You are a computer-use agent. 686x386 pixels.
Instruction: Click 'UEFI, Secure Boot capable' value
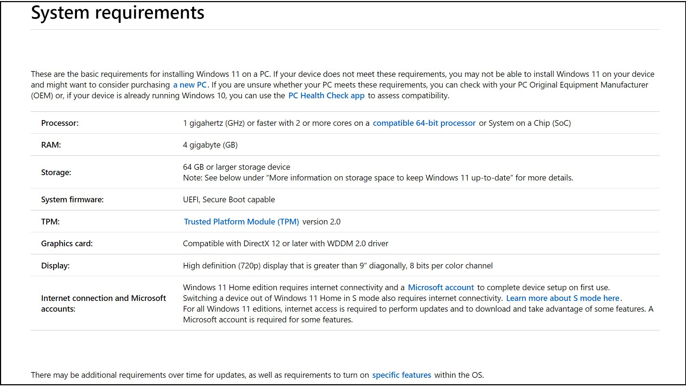coord(229,200)
